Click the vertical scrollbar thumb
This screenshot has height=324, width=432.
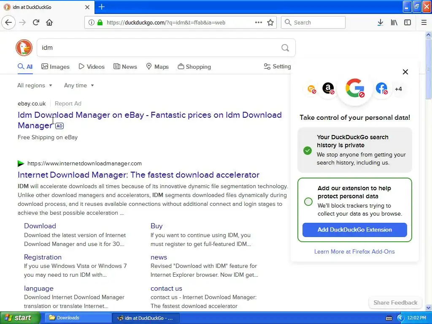click(x=428, y=69)
